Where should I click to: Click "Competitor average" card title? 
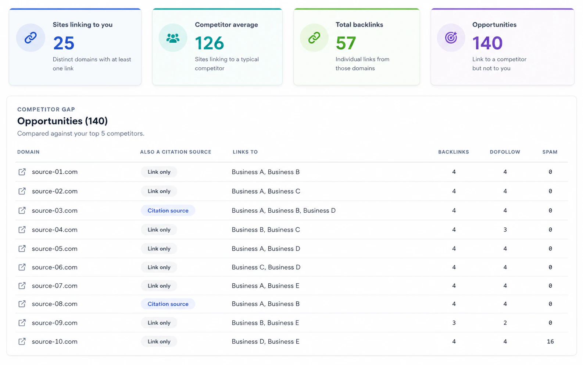click(226, 25)
